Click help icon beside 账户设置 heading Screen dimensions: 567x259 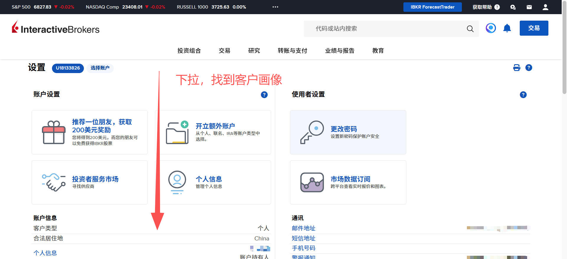click(264, 95)
